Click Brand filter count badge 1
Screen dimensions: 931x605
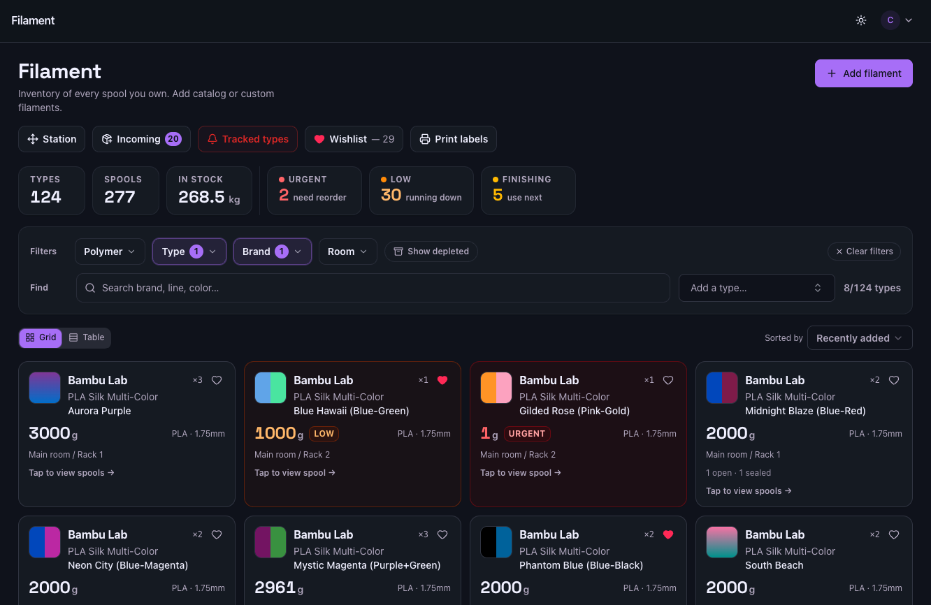click(282, 252)
